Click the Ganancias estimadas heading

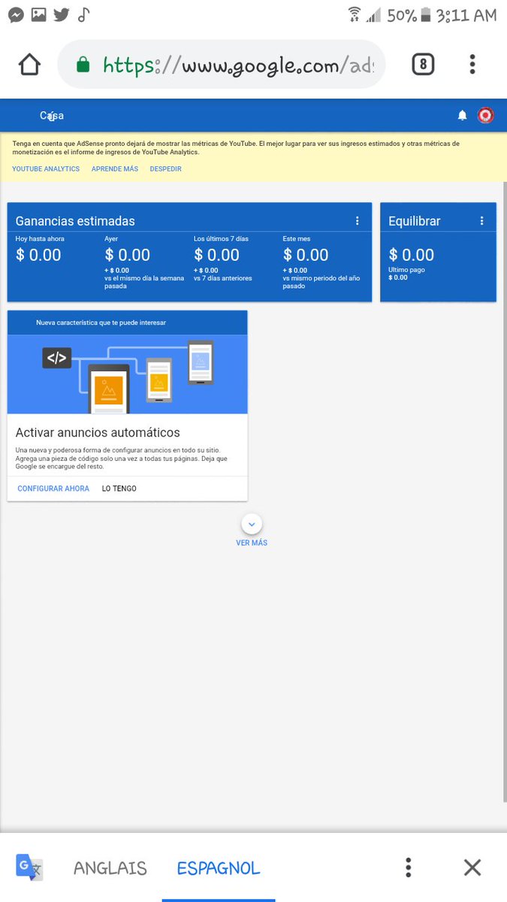pyautogui.click(x=75, y=221)
